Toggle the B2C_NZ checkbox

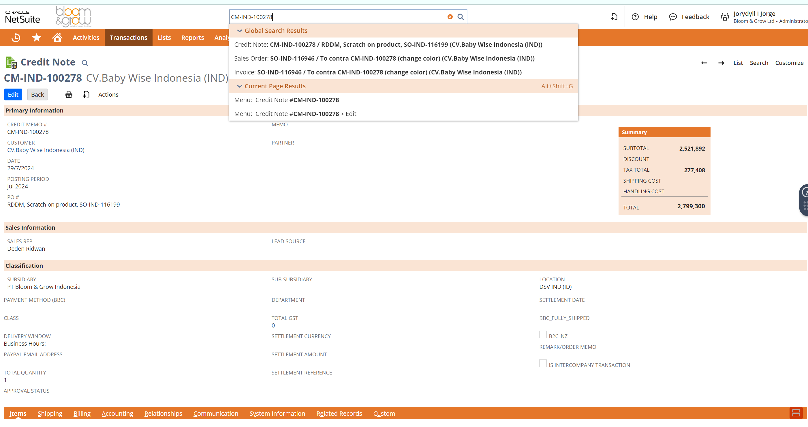(x=543, y=334)
